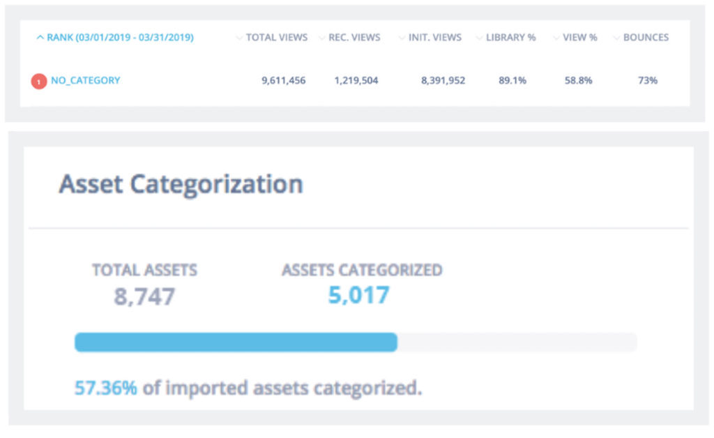
Task: Sort the table by VIEW % column
Action: (x=575, y=38)
